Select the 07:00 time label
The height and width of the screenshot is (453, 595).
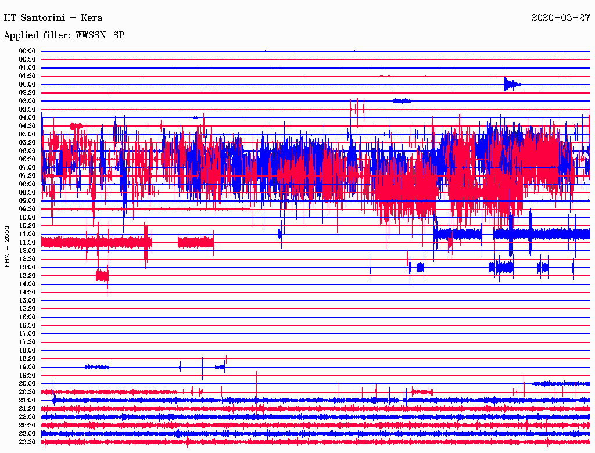[x=27, y=168]
